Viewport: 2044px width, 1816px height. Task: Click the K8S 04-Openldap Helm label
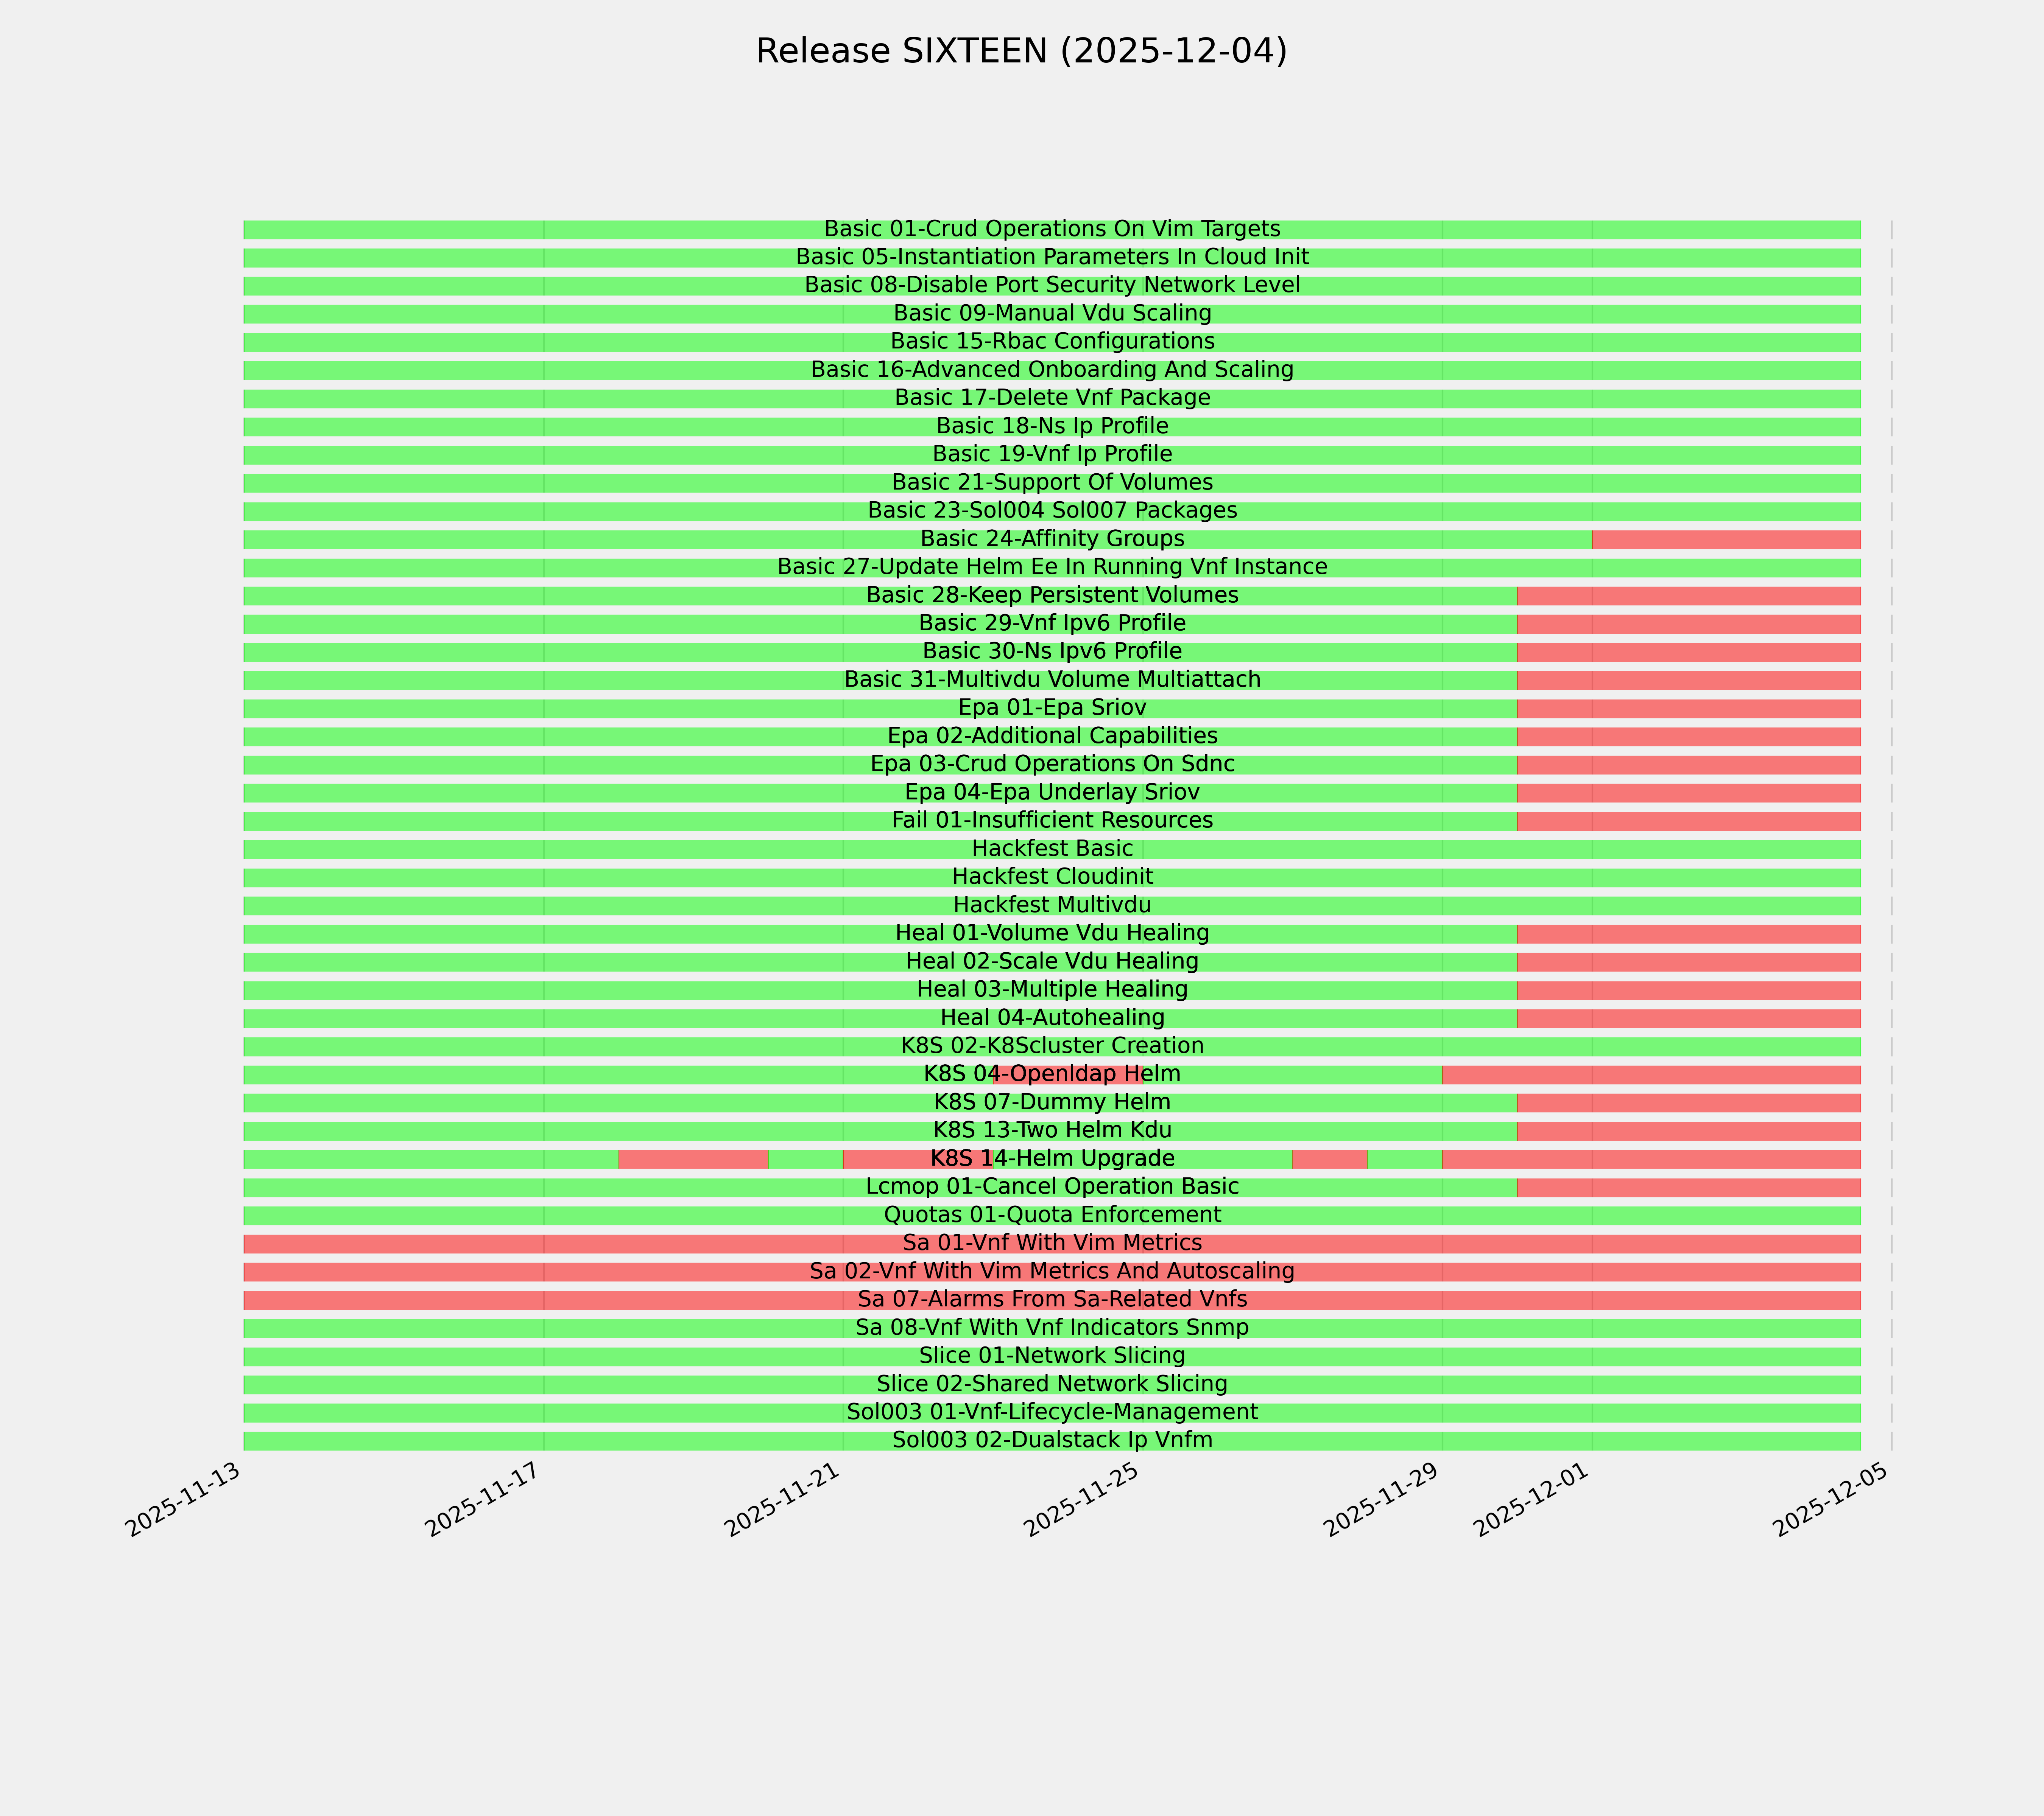click(x=1052, y=1074)
